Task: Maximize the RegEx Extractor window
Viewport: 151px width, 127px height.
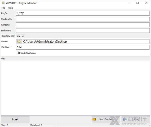Action: (x=137, y=3)
